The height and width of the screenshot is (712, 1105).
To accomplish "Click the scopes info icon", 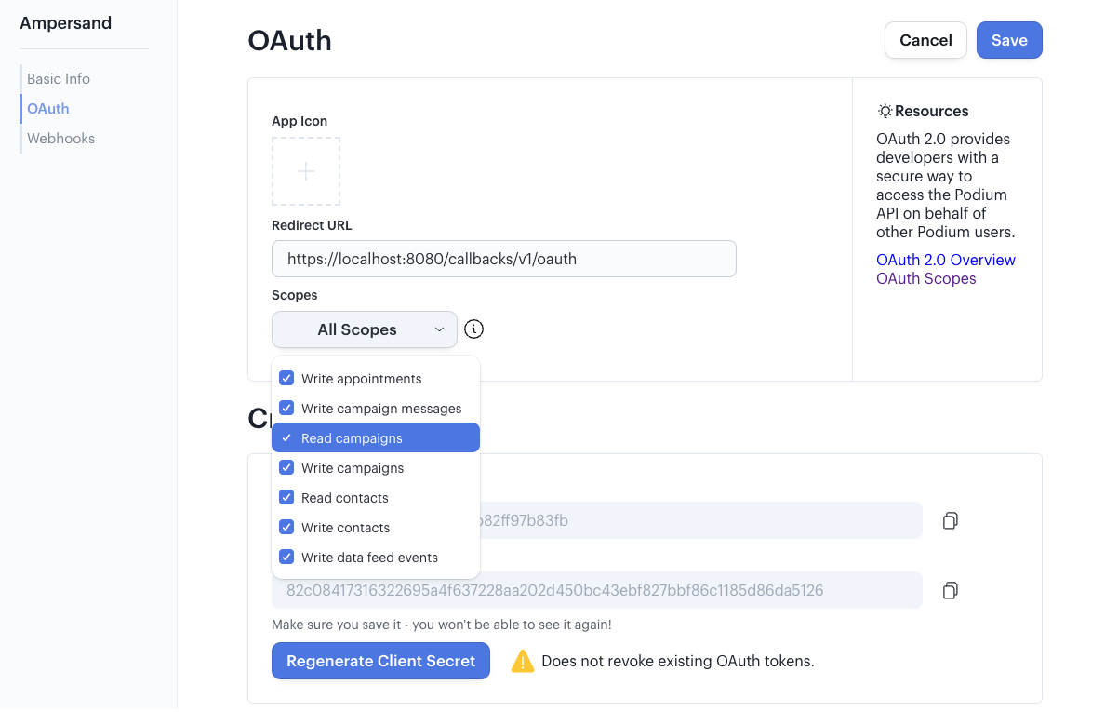I will (x=473, y=329).
